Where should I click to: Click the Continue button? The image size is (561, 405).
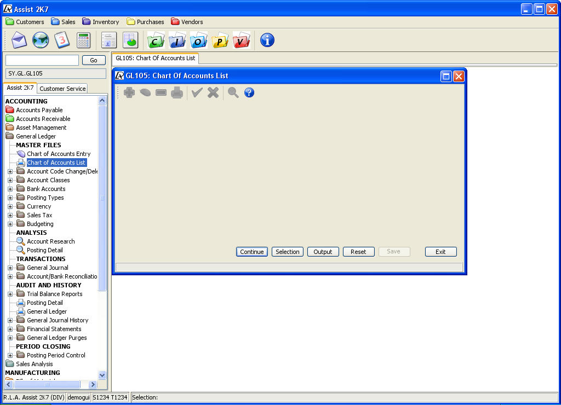(x=252, y=252)
